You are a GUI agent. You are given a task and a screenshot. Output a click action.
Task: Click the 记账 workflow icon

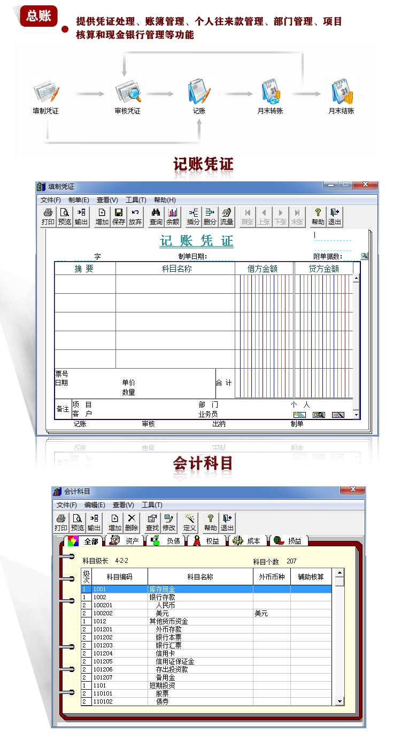(x=199, y=91)
